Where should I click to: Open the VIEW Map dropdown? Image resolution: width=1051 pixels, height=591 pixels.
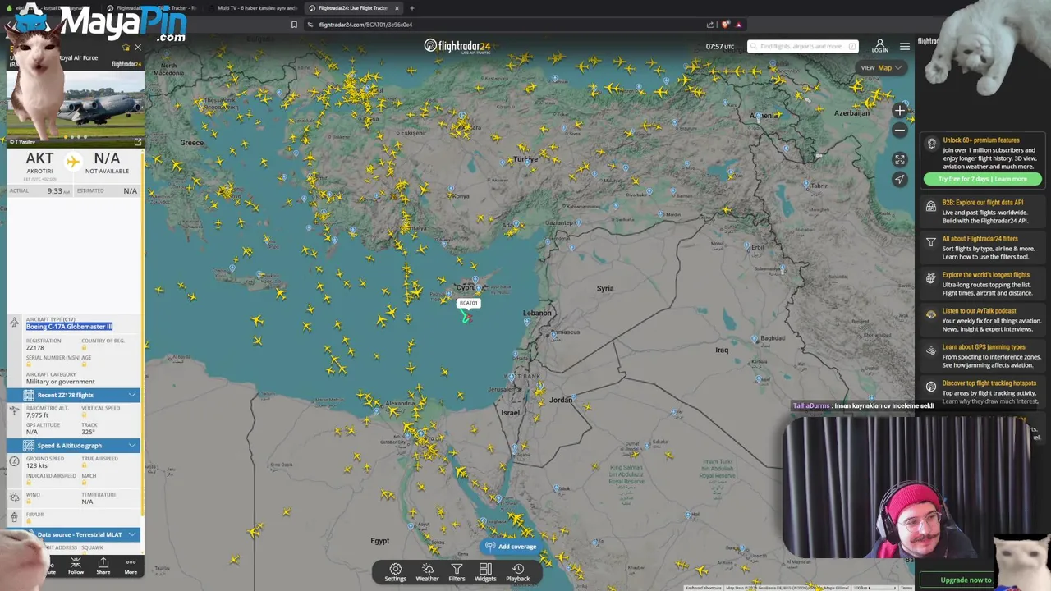click(x=881, y=67)
